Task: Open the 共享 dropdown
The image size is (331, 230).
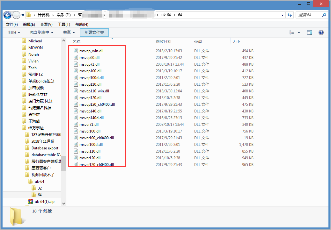Action: click(69, 32)
